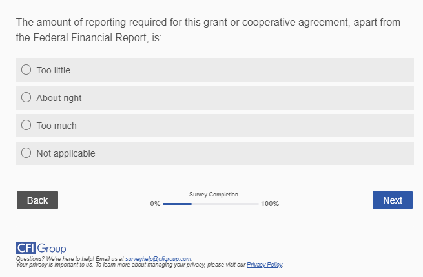This screenshot has height=277, width=423.
Task: Select the 'Too little' radio button
Action: click(x=26, y=70)
